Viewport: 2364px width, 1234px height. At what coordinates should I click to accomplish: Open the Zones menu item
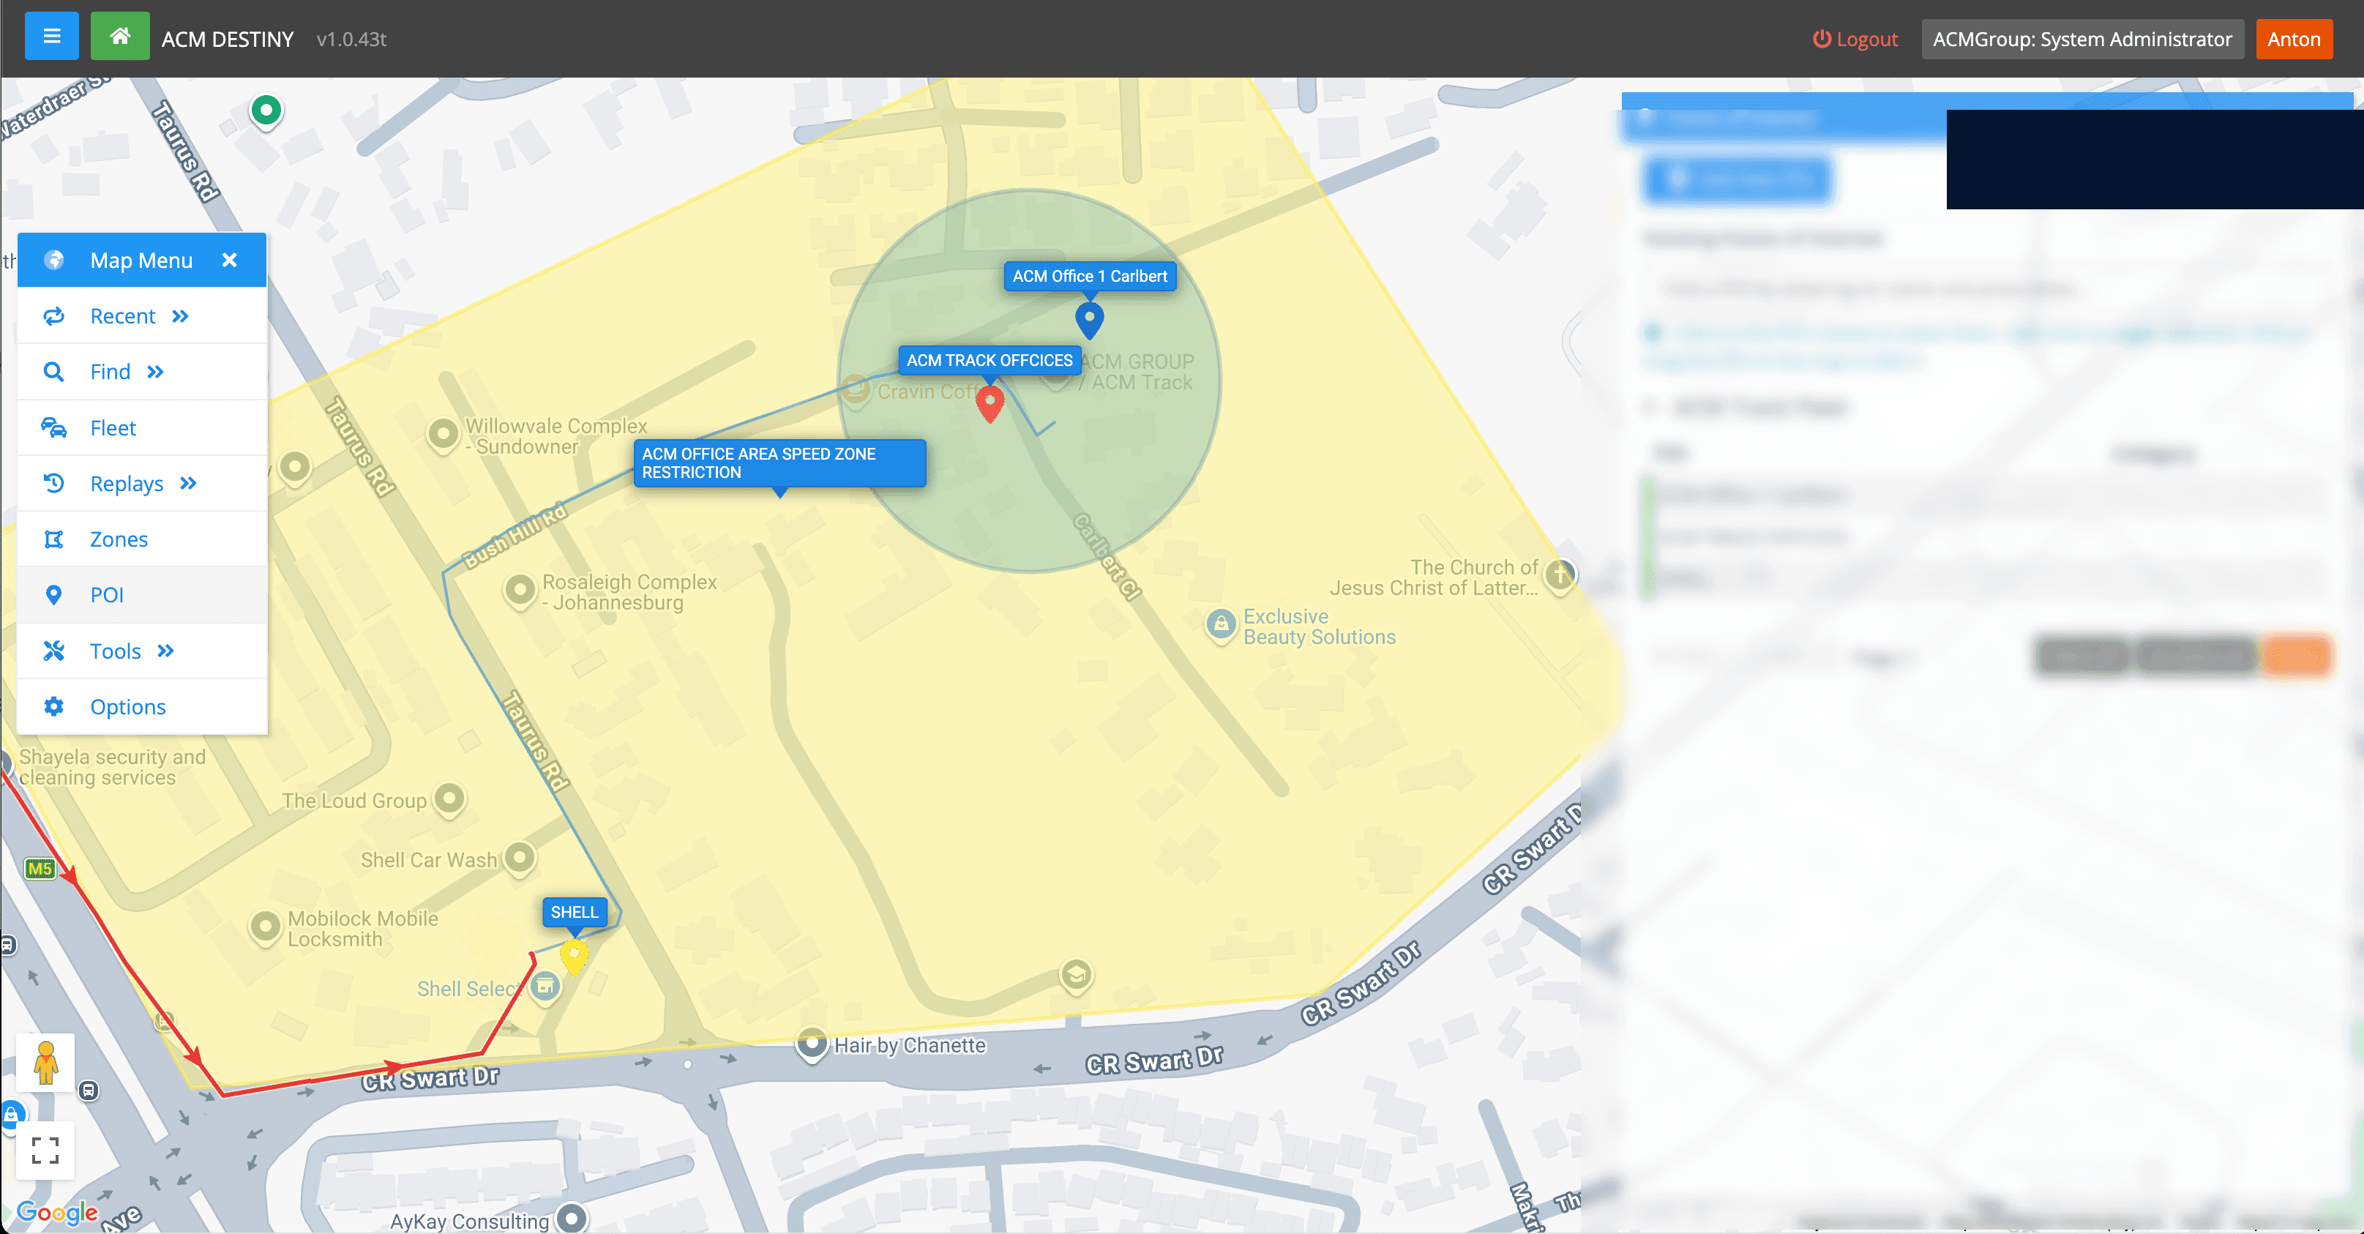coord(142,539)
